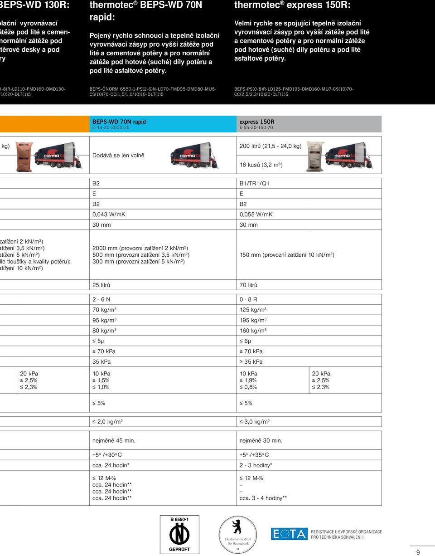Click the "70 kg/m³" density value
Screen dimensions: 435x556
[x=104, y=310]
